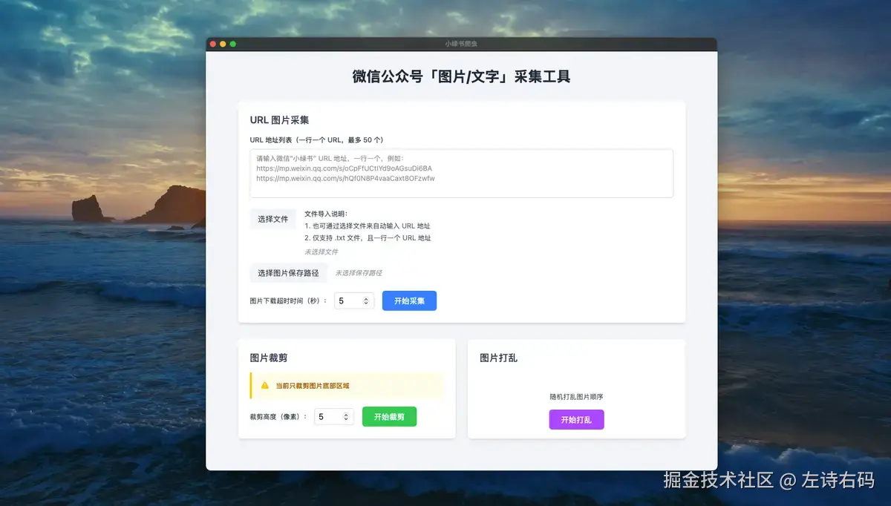Click 开始裁剪 green button
This screenshot has width=891, height=506.
tap(389, 417)
